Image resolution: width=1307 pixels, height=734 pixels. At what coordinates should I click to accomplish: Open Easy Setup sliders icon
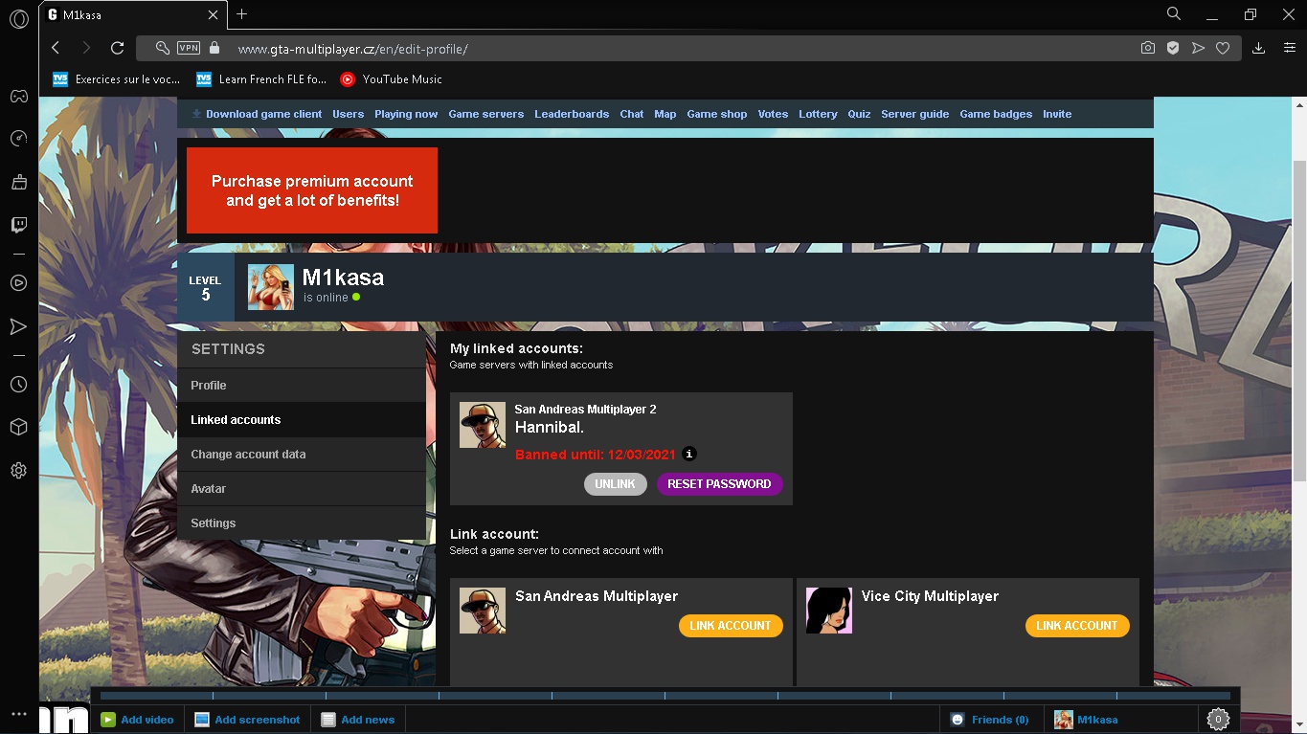coord(1290,48)
